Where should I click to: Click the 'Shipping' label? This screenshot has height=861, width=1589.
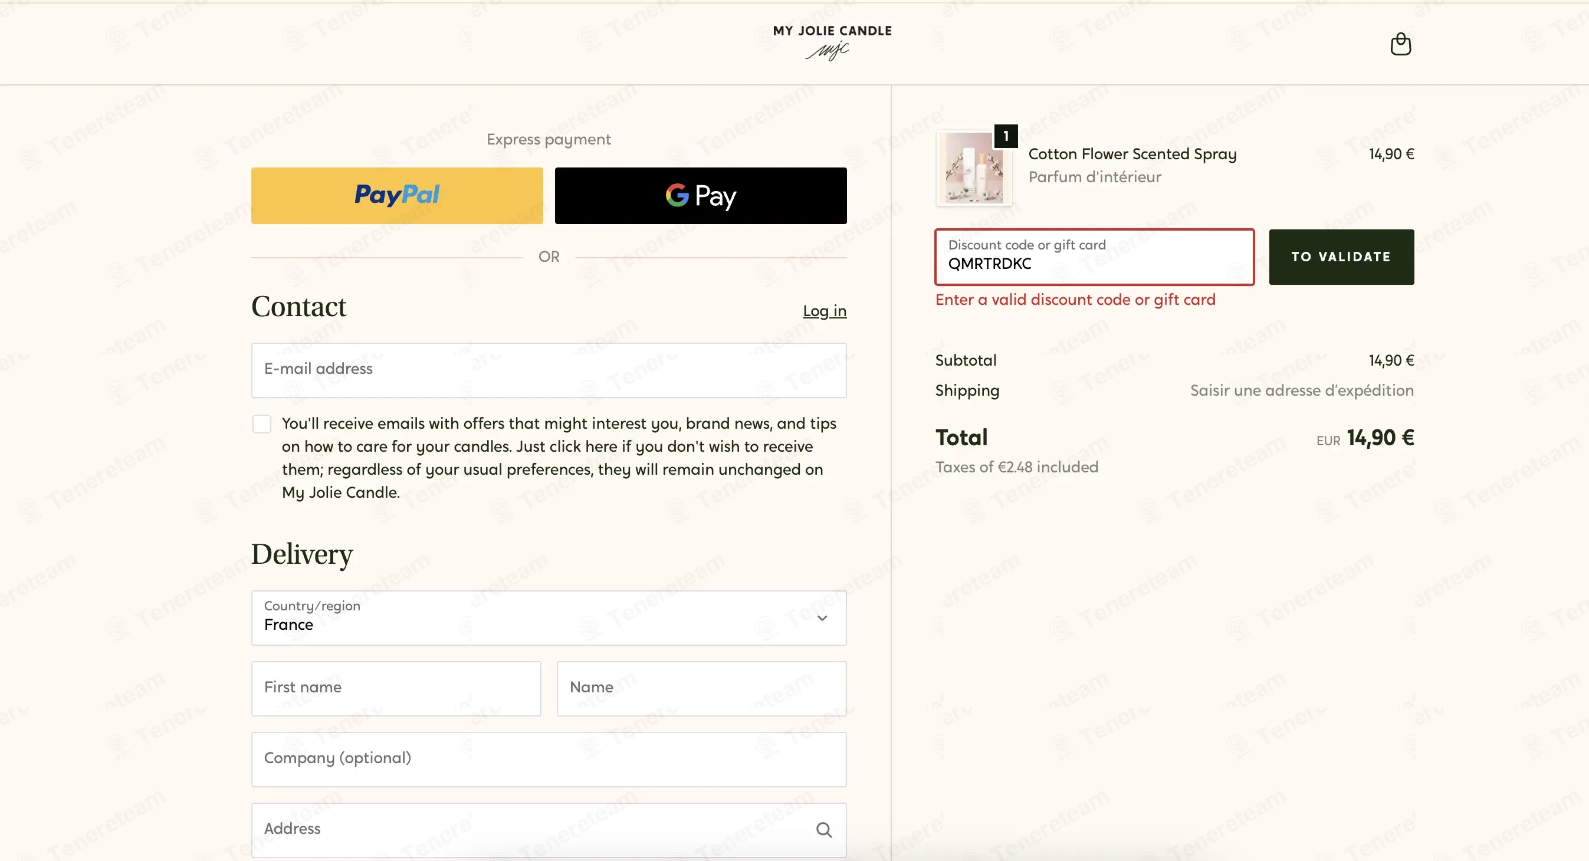tap(967, 390)
